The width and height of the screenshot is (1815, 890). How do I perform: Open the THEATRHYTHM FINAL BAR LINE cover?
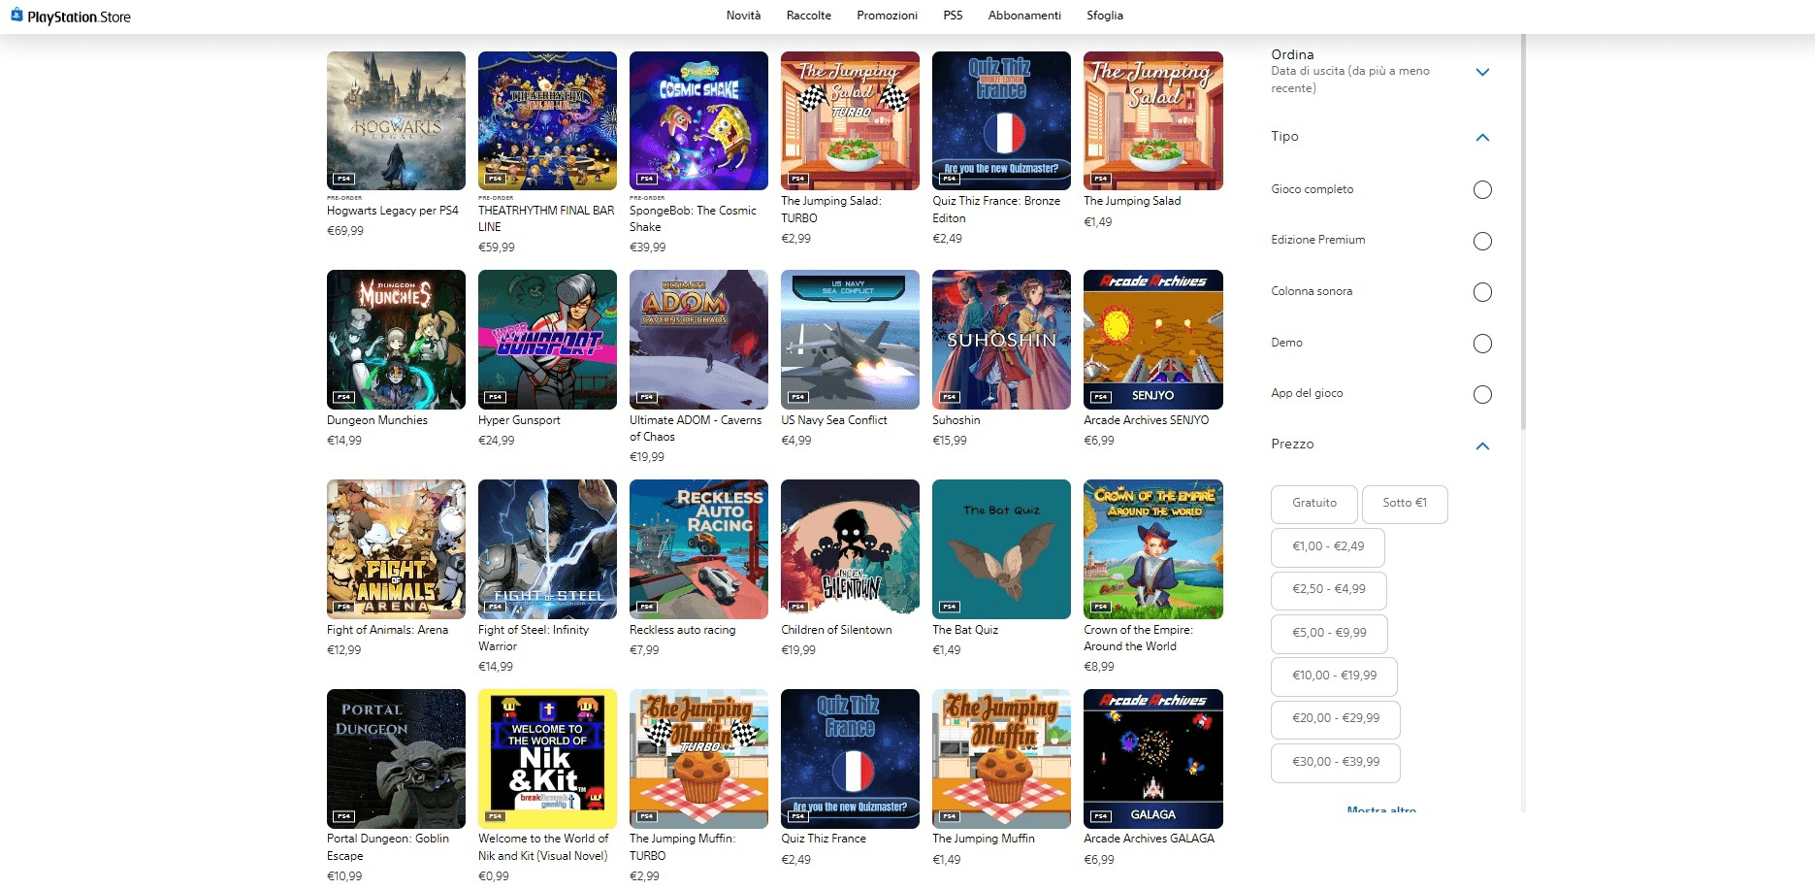547,120
